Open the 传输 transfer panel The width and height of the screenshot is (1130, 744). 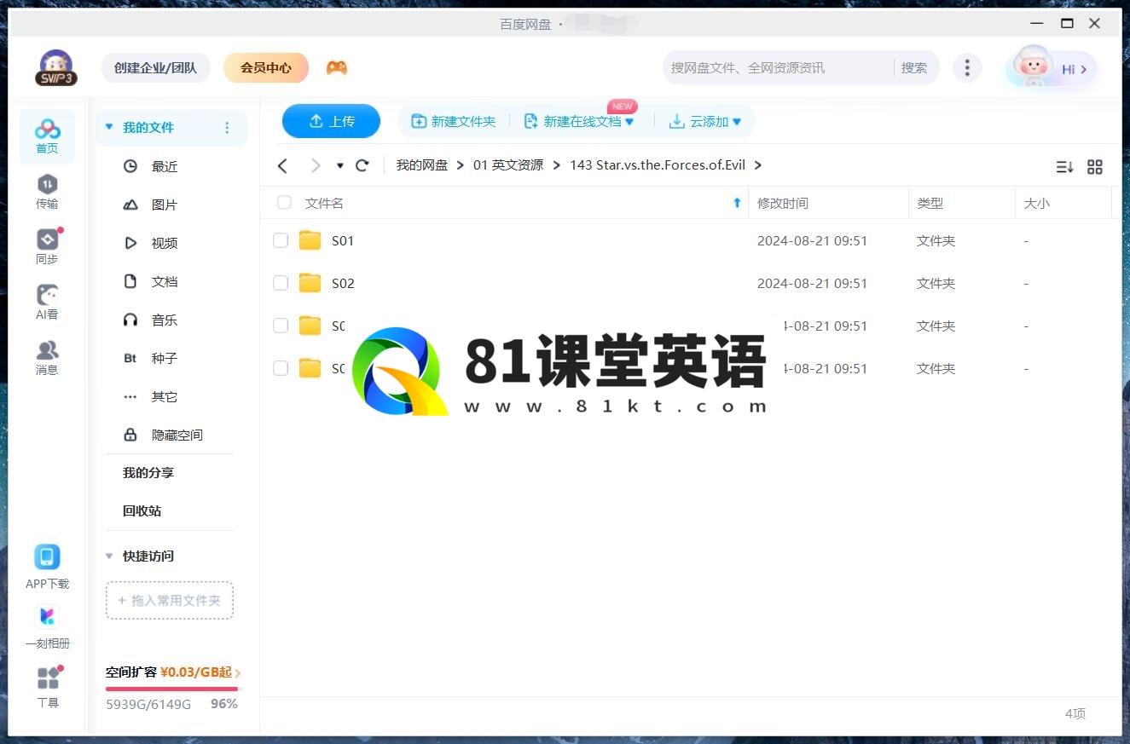click(x=47, y=192)
